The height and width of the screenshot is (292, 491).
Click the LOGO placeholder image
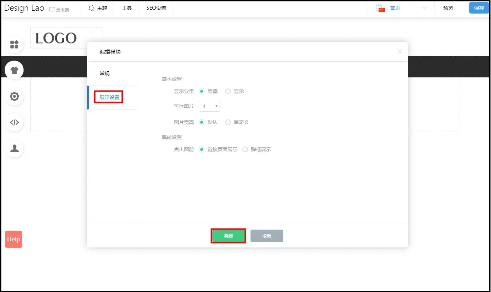pyautogui.click(x=56, y=38)
